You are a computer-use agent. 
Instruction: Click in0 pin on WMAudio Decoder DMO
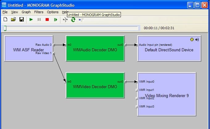[65, 45]
